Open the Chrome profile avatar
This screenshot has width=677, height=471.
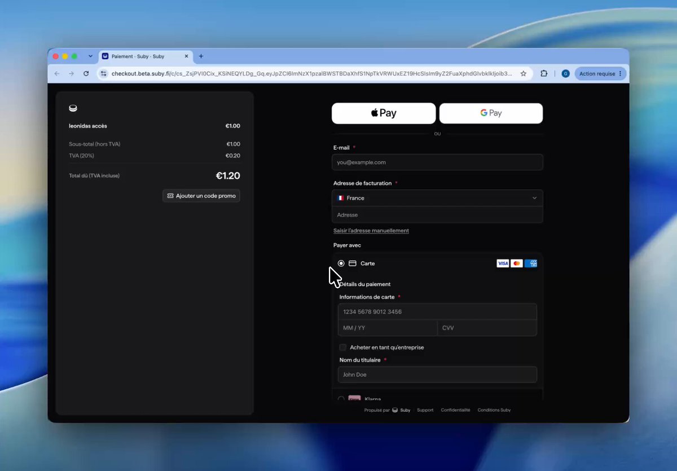click(x=565, y=73)
